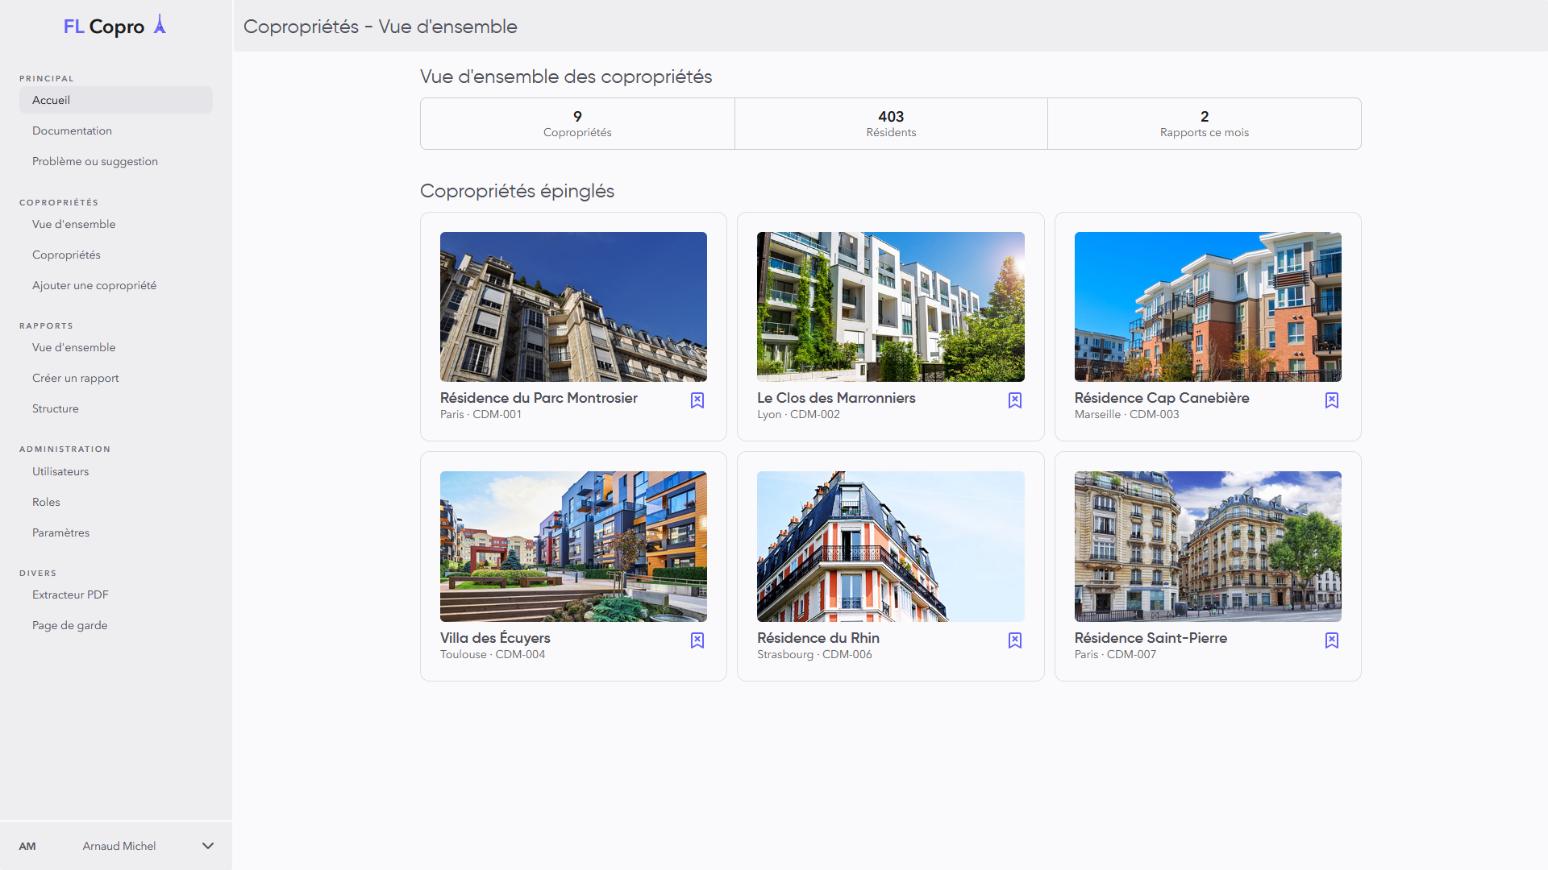The image size is (1548, 870).
Task: Unpin Résidence du Parc Montrosier bookmark icon
Action: click(x=697, y=400)
